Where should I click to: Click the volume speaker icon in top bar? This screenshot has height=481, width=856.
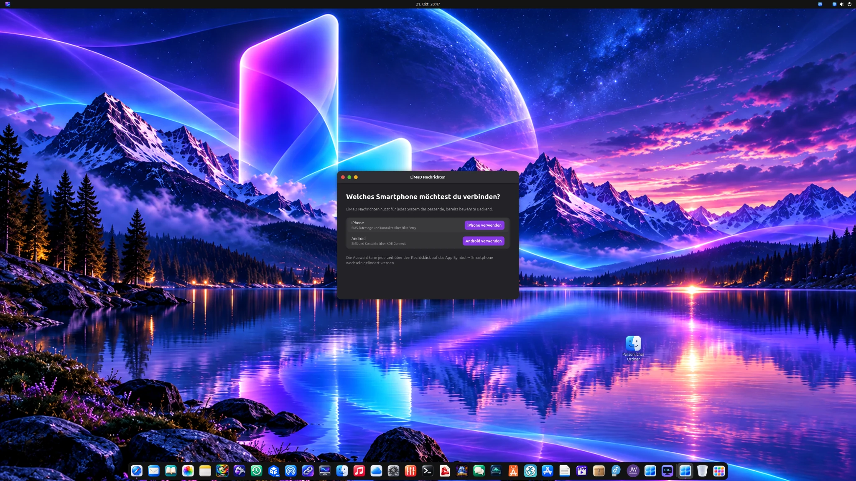click(x=842, y=4)
